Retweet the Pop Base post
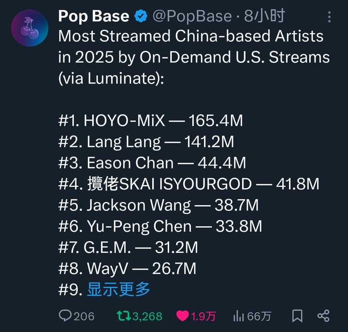 click(x=124, y=316)
